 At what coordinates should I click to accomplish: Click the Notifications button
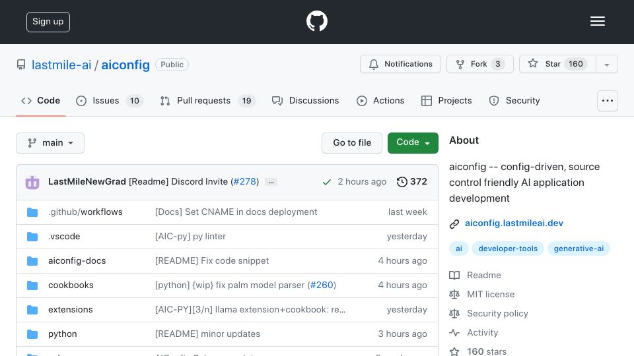pos(400,64)
